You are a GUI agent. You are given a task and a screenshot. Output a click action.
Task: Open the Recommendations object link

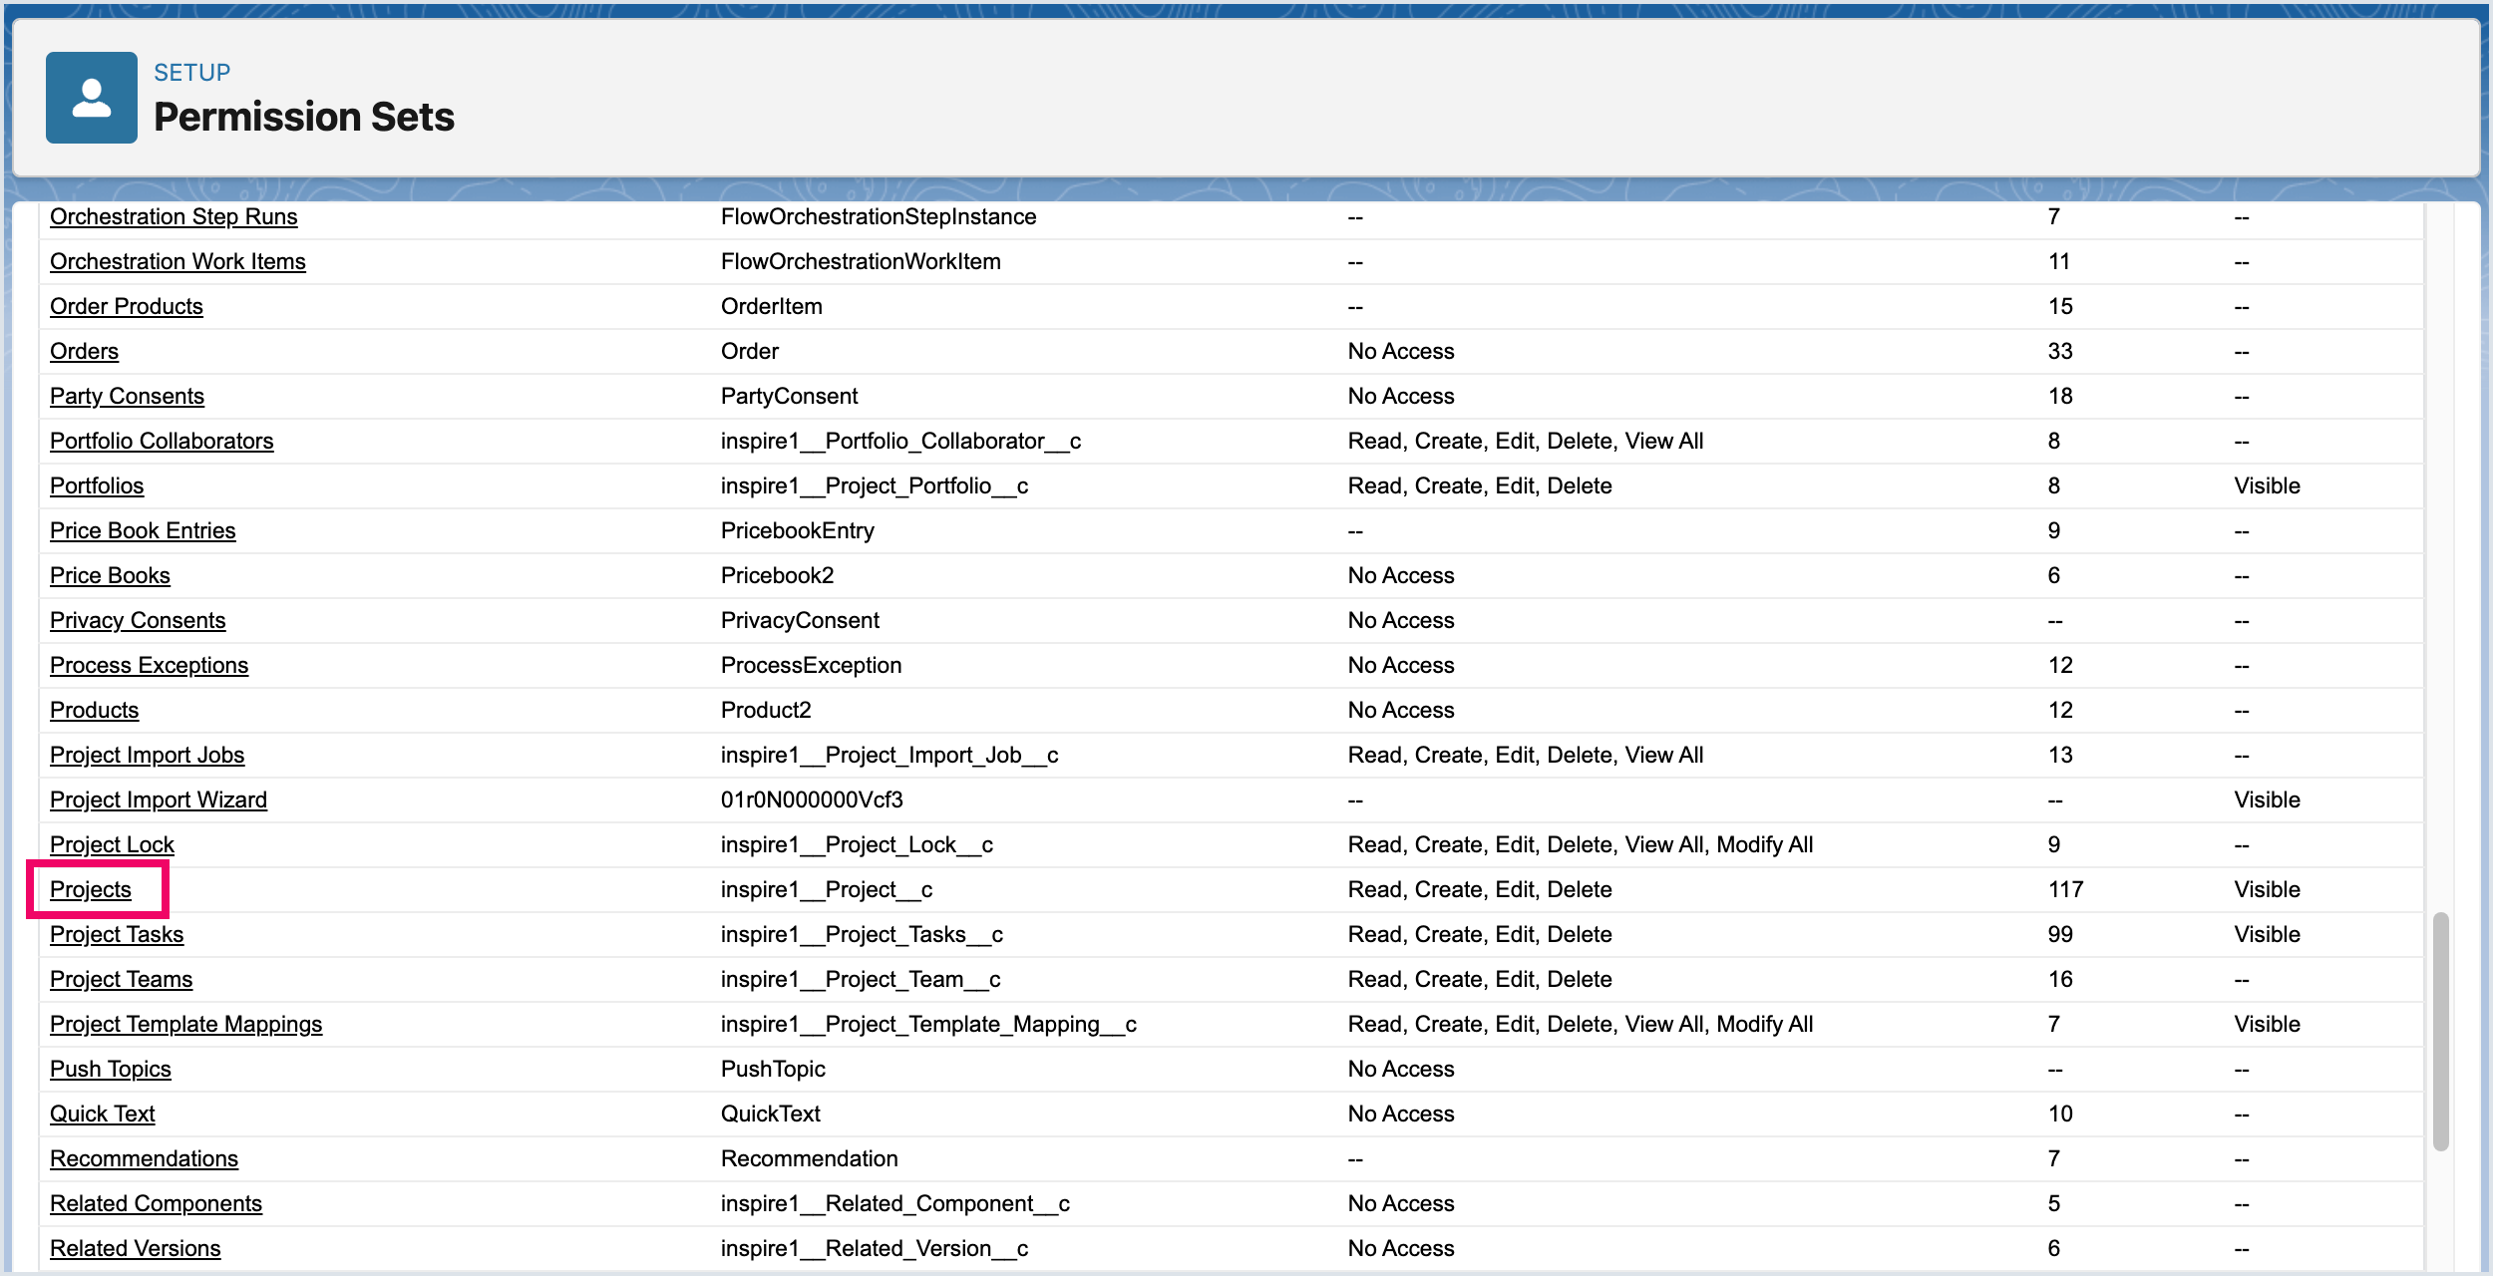tap(144, 1158)
